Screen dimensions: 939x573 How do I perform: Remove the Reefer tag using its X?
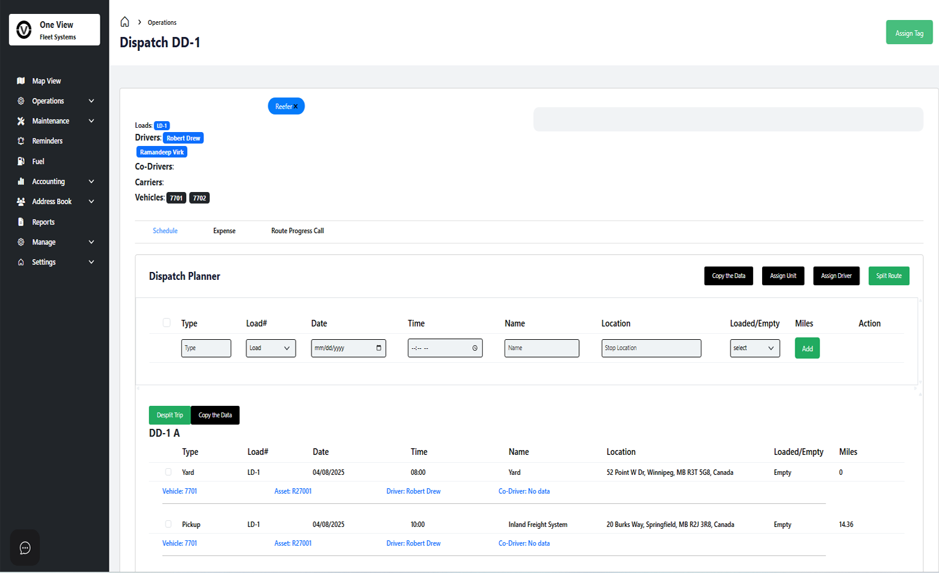click(296, 107)
